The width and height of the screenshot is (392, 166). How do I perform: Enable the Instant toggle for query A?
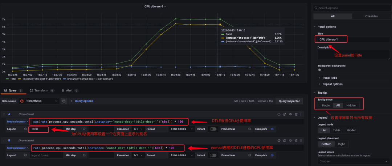(x=213, y=129)
